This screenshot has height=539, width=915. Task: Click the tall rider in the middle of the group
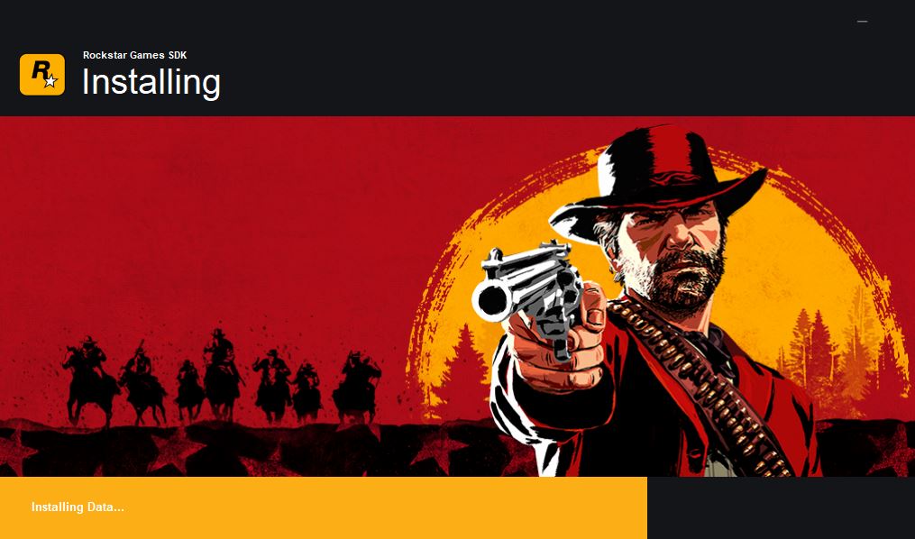click(221, 373)
